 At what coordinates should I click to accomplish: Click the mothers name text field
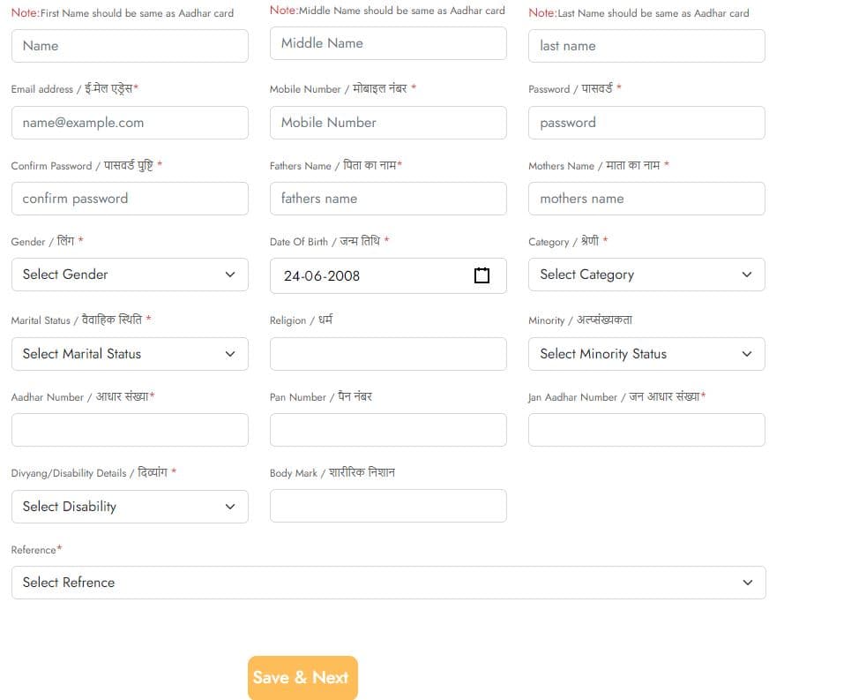pos(646,199)
